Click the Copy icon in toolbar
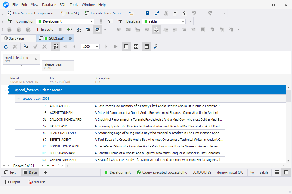The image size is (292, 194). click(175, 13)
